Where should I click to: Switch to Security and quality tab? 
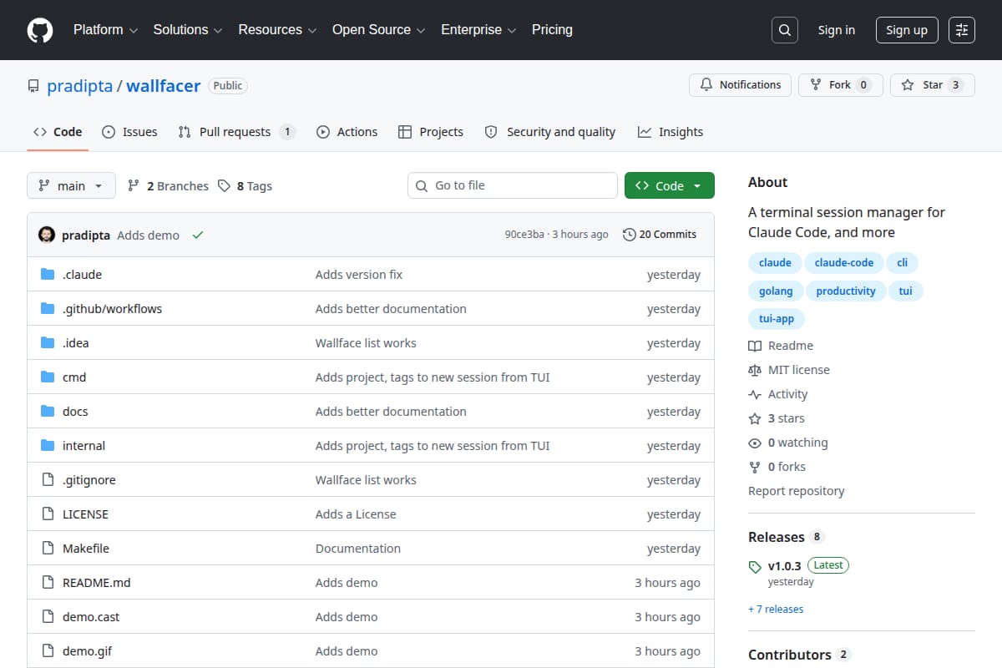click(x=550, y=132)
